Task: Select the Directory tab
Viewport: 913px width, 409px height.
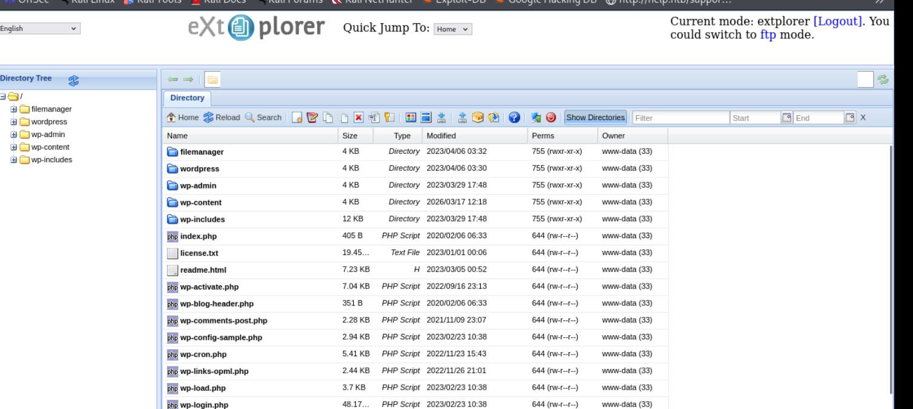Action: (x=187, y=98)
